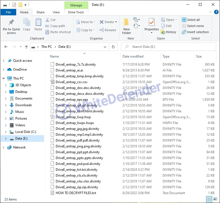
Task: Expand the Quick access tree node
Action: pyautogui.click(x=3, y=61)
